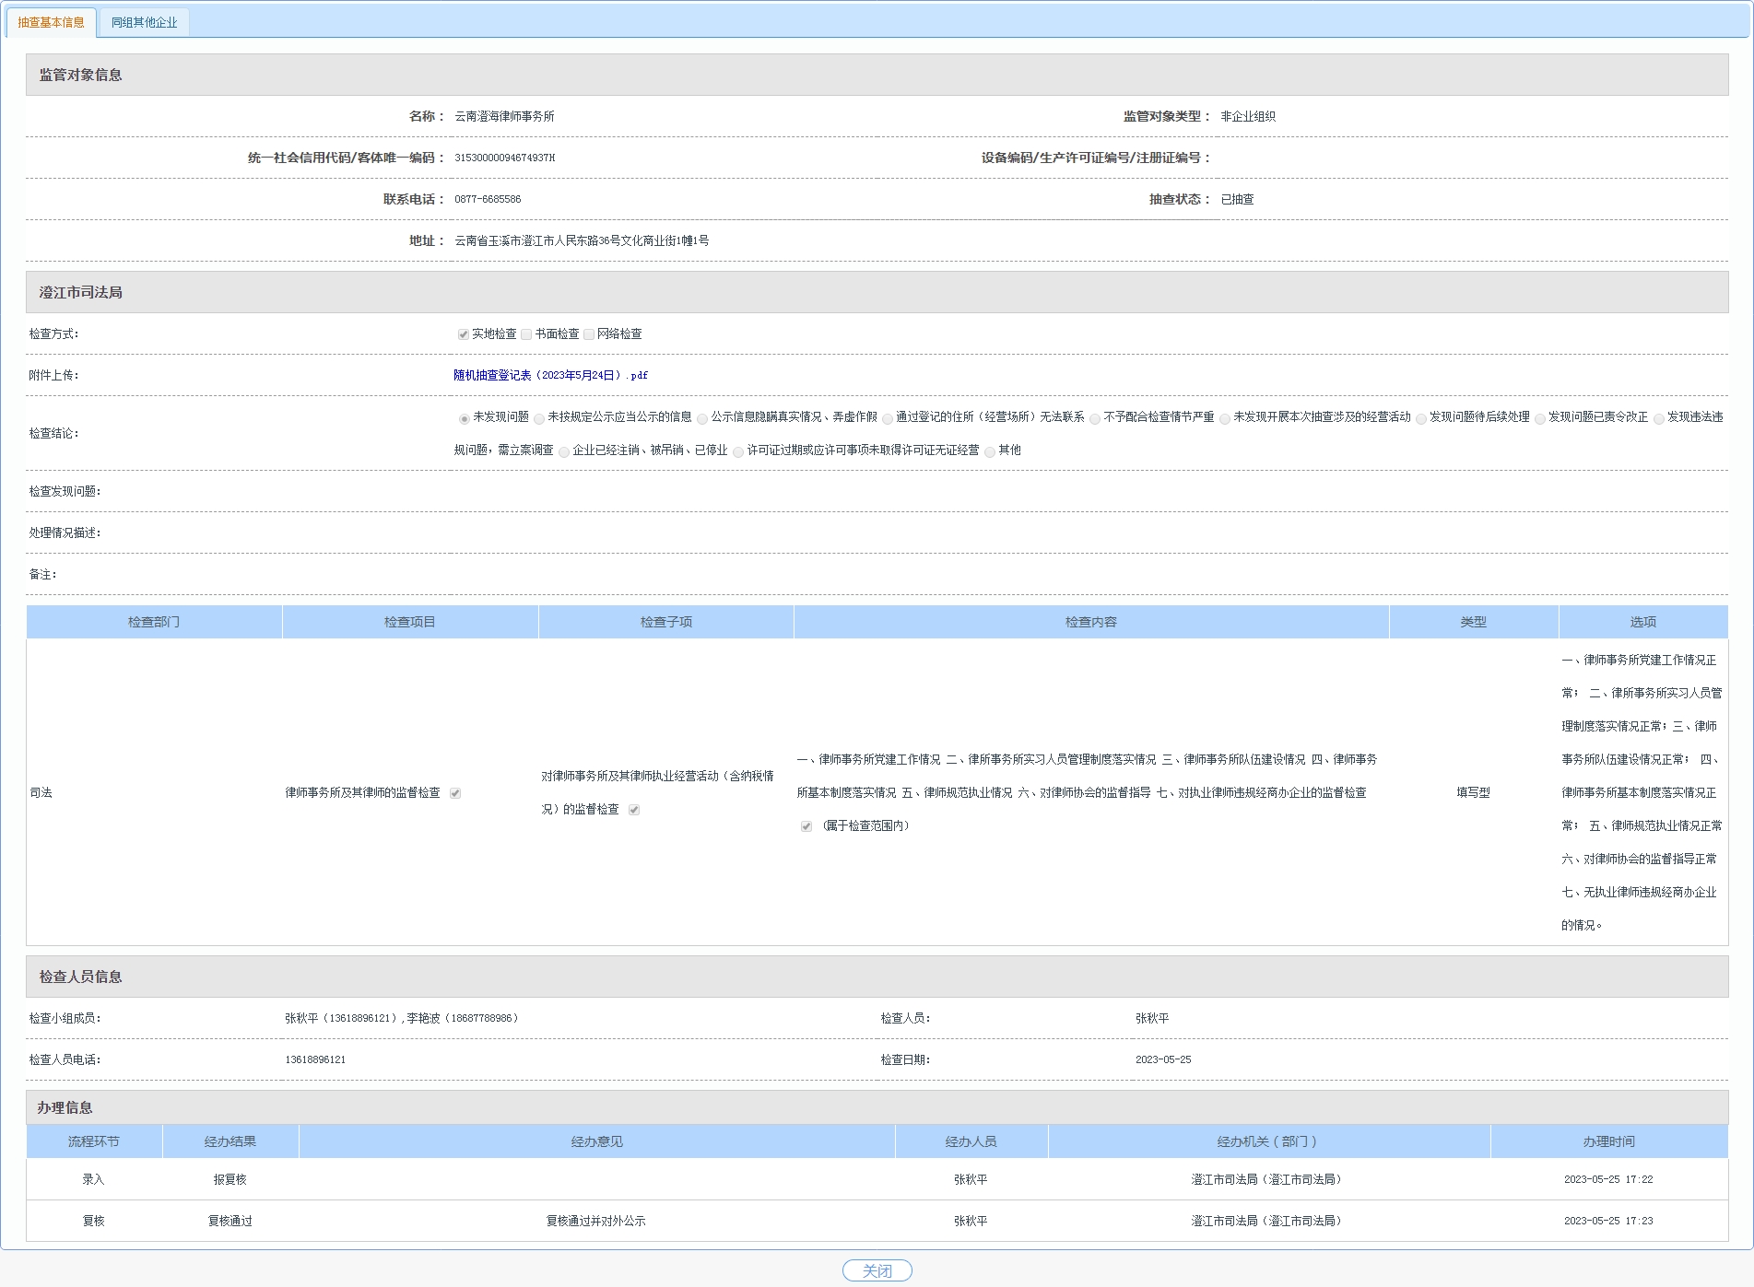Image resolution: width=1754 pixels, height=1287 pixels.
Task: Click the timestamp 2023-05-25 17:23
Action: (x=1608, y=1221)
